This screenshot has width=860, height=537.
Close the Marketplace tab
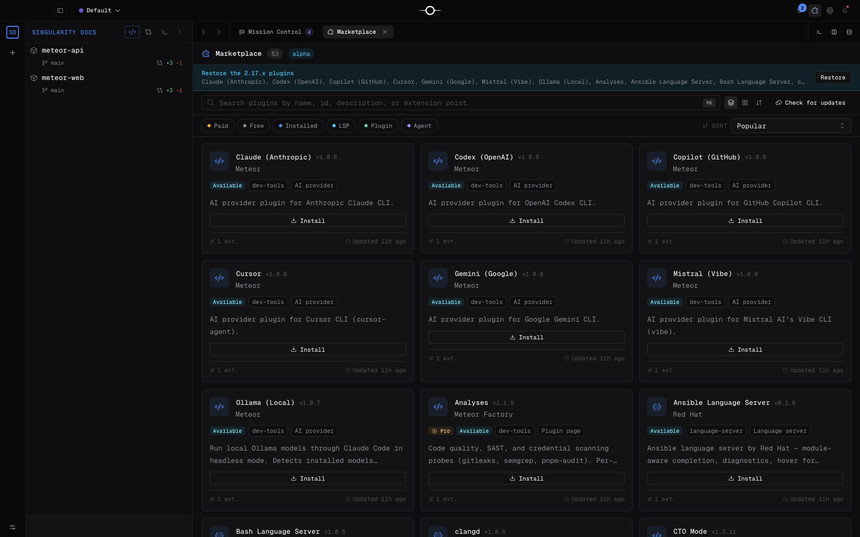385,32
